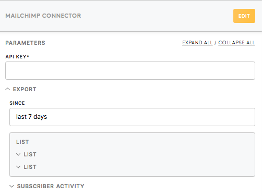Click the SINCE label above the field
The height and width of the screenshot is (196, 262).
coord(17,103)
